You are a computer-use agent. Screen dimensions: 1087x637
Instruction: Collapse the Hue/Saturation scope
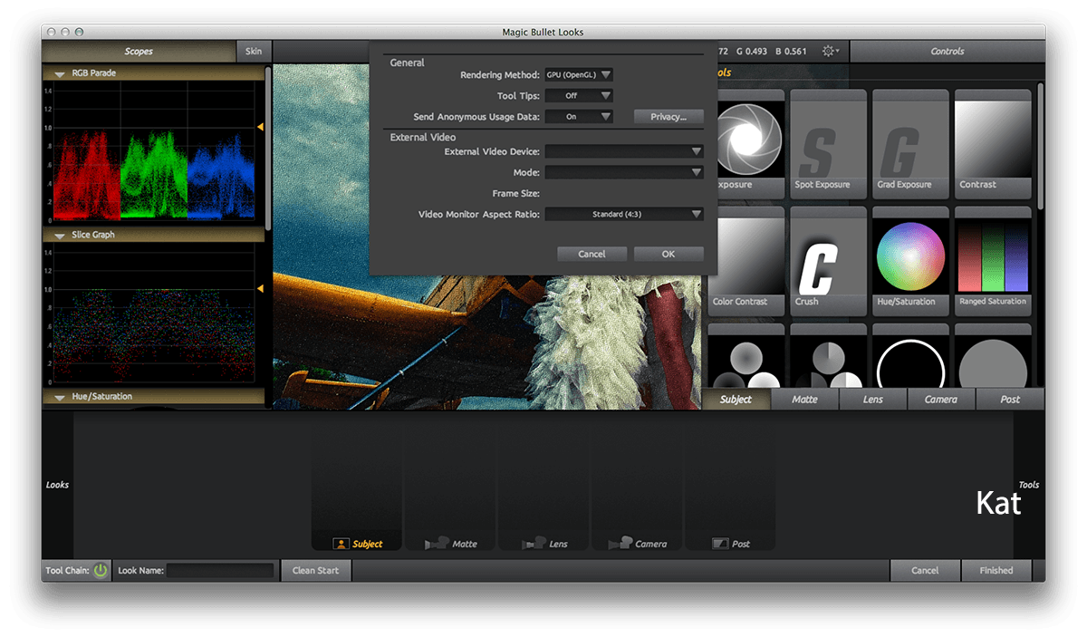[x=60, y=397]
